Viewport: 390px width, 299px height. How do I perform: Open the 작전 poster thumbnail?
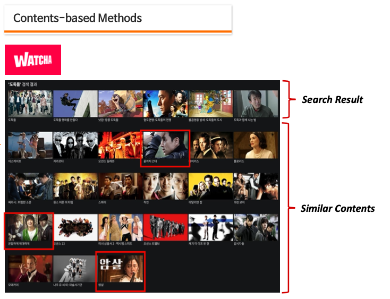(x=166, y=186)
